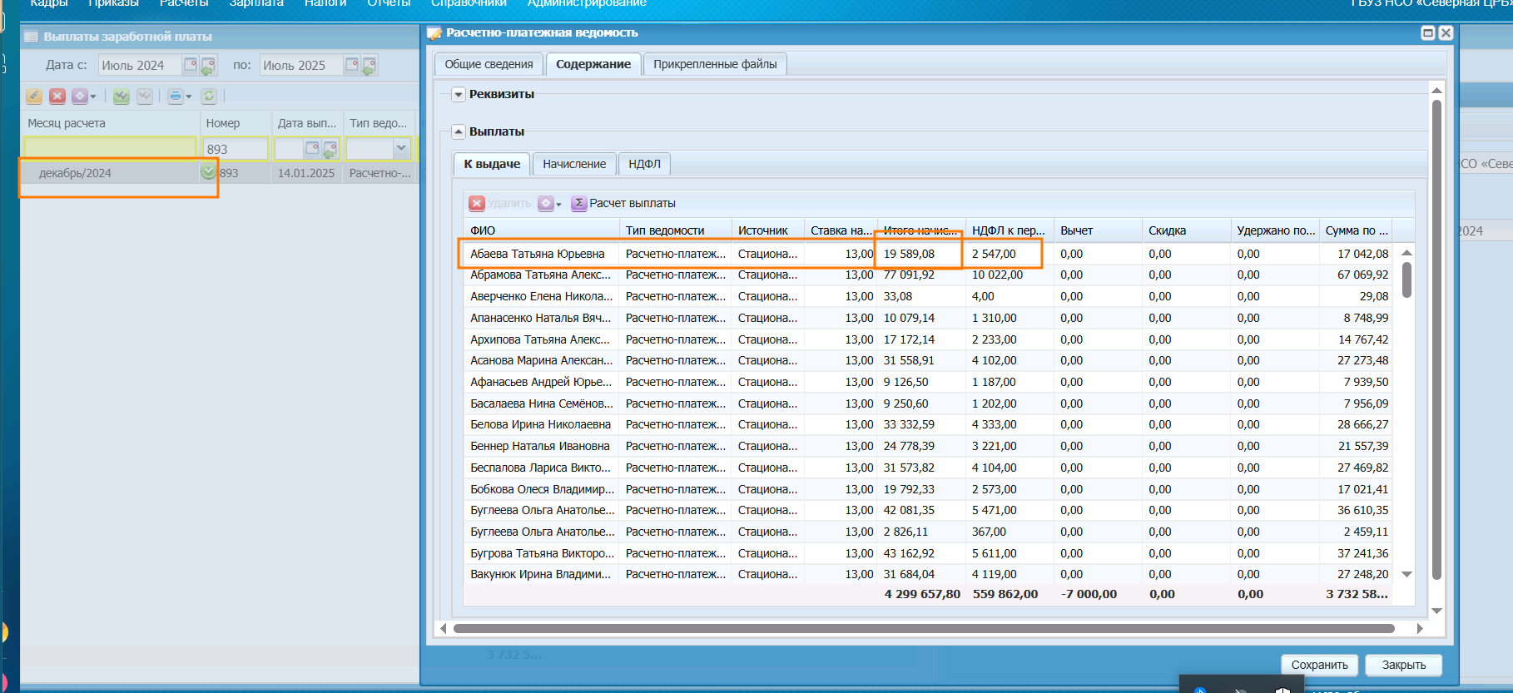
Task: Click the 'Вычет' column header
Action: click(x=1098, y=230)
